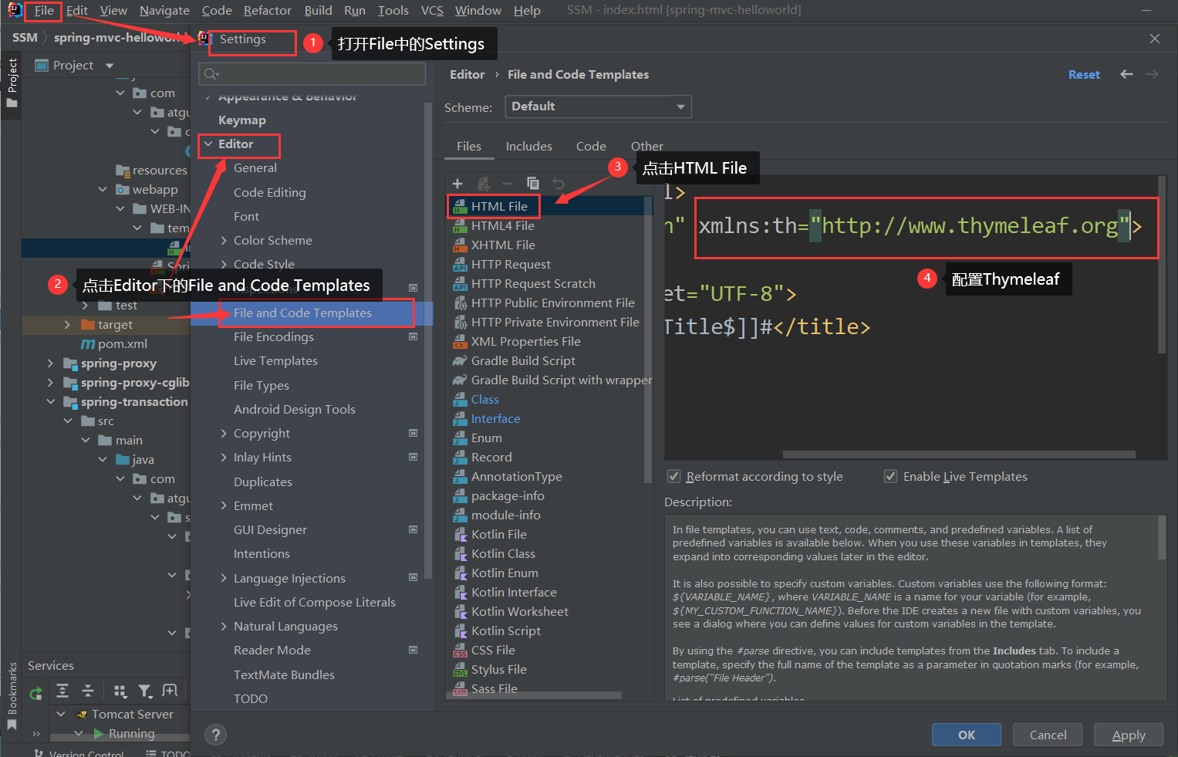This screenshot has width=1178, height=757.
Task: Select the Files tab
Action: pos(468,146)
